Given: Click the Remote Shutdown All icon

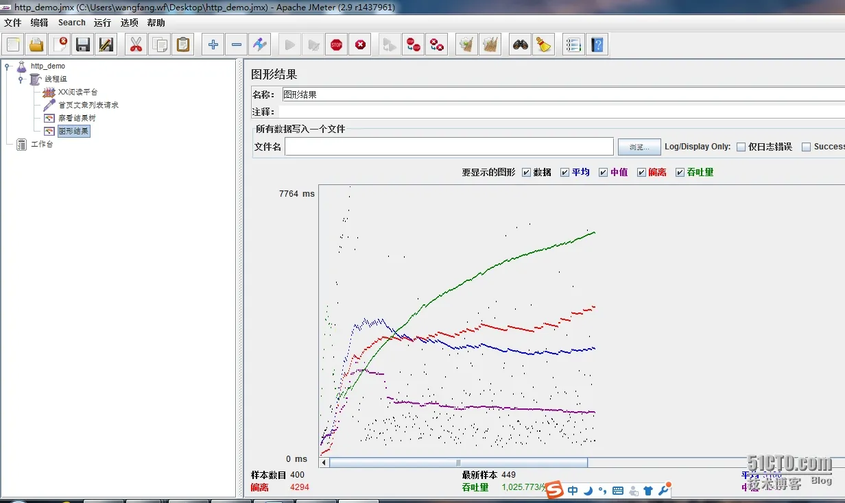Looking at the screenshot, I should coord(436,45).
